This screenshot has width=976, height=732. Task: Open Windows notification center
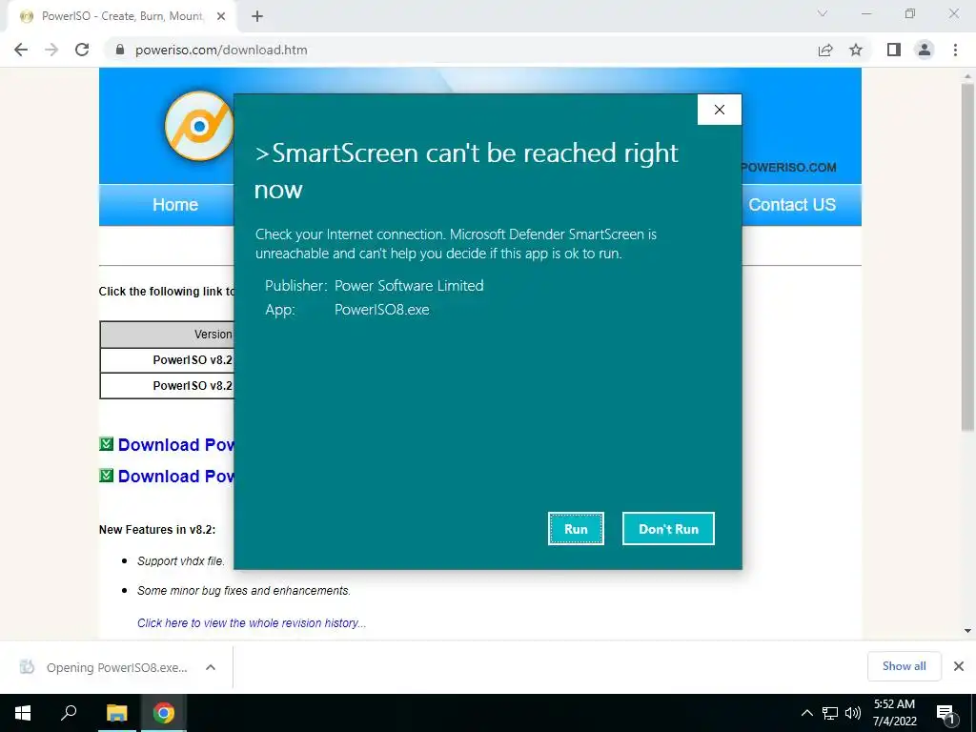[x=945, y=713]
